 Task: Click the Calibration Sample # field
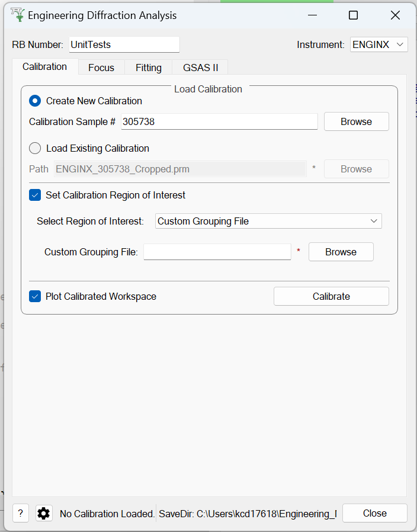click(x=219, y=121)
